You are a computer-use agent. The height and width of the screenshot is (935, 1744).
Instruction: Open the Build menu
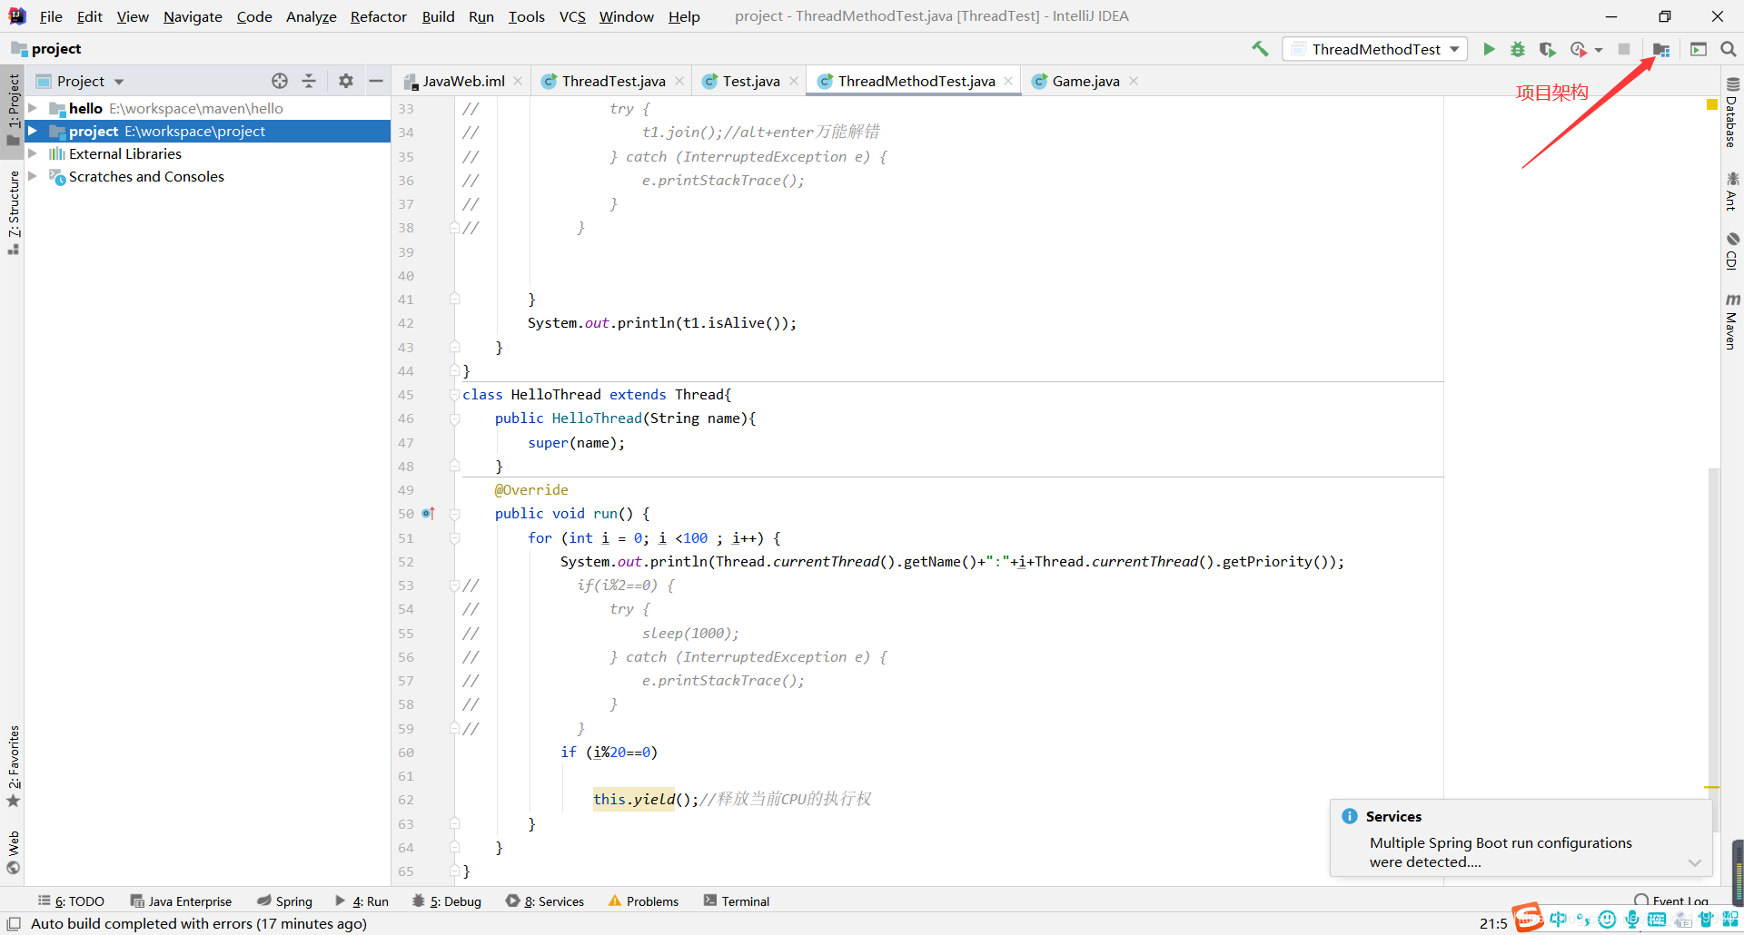438,16
